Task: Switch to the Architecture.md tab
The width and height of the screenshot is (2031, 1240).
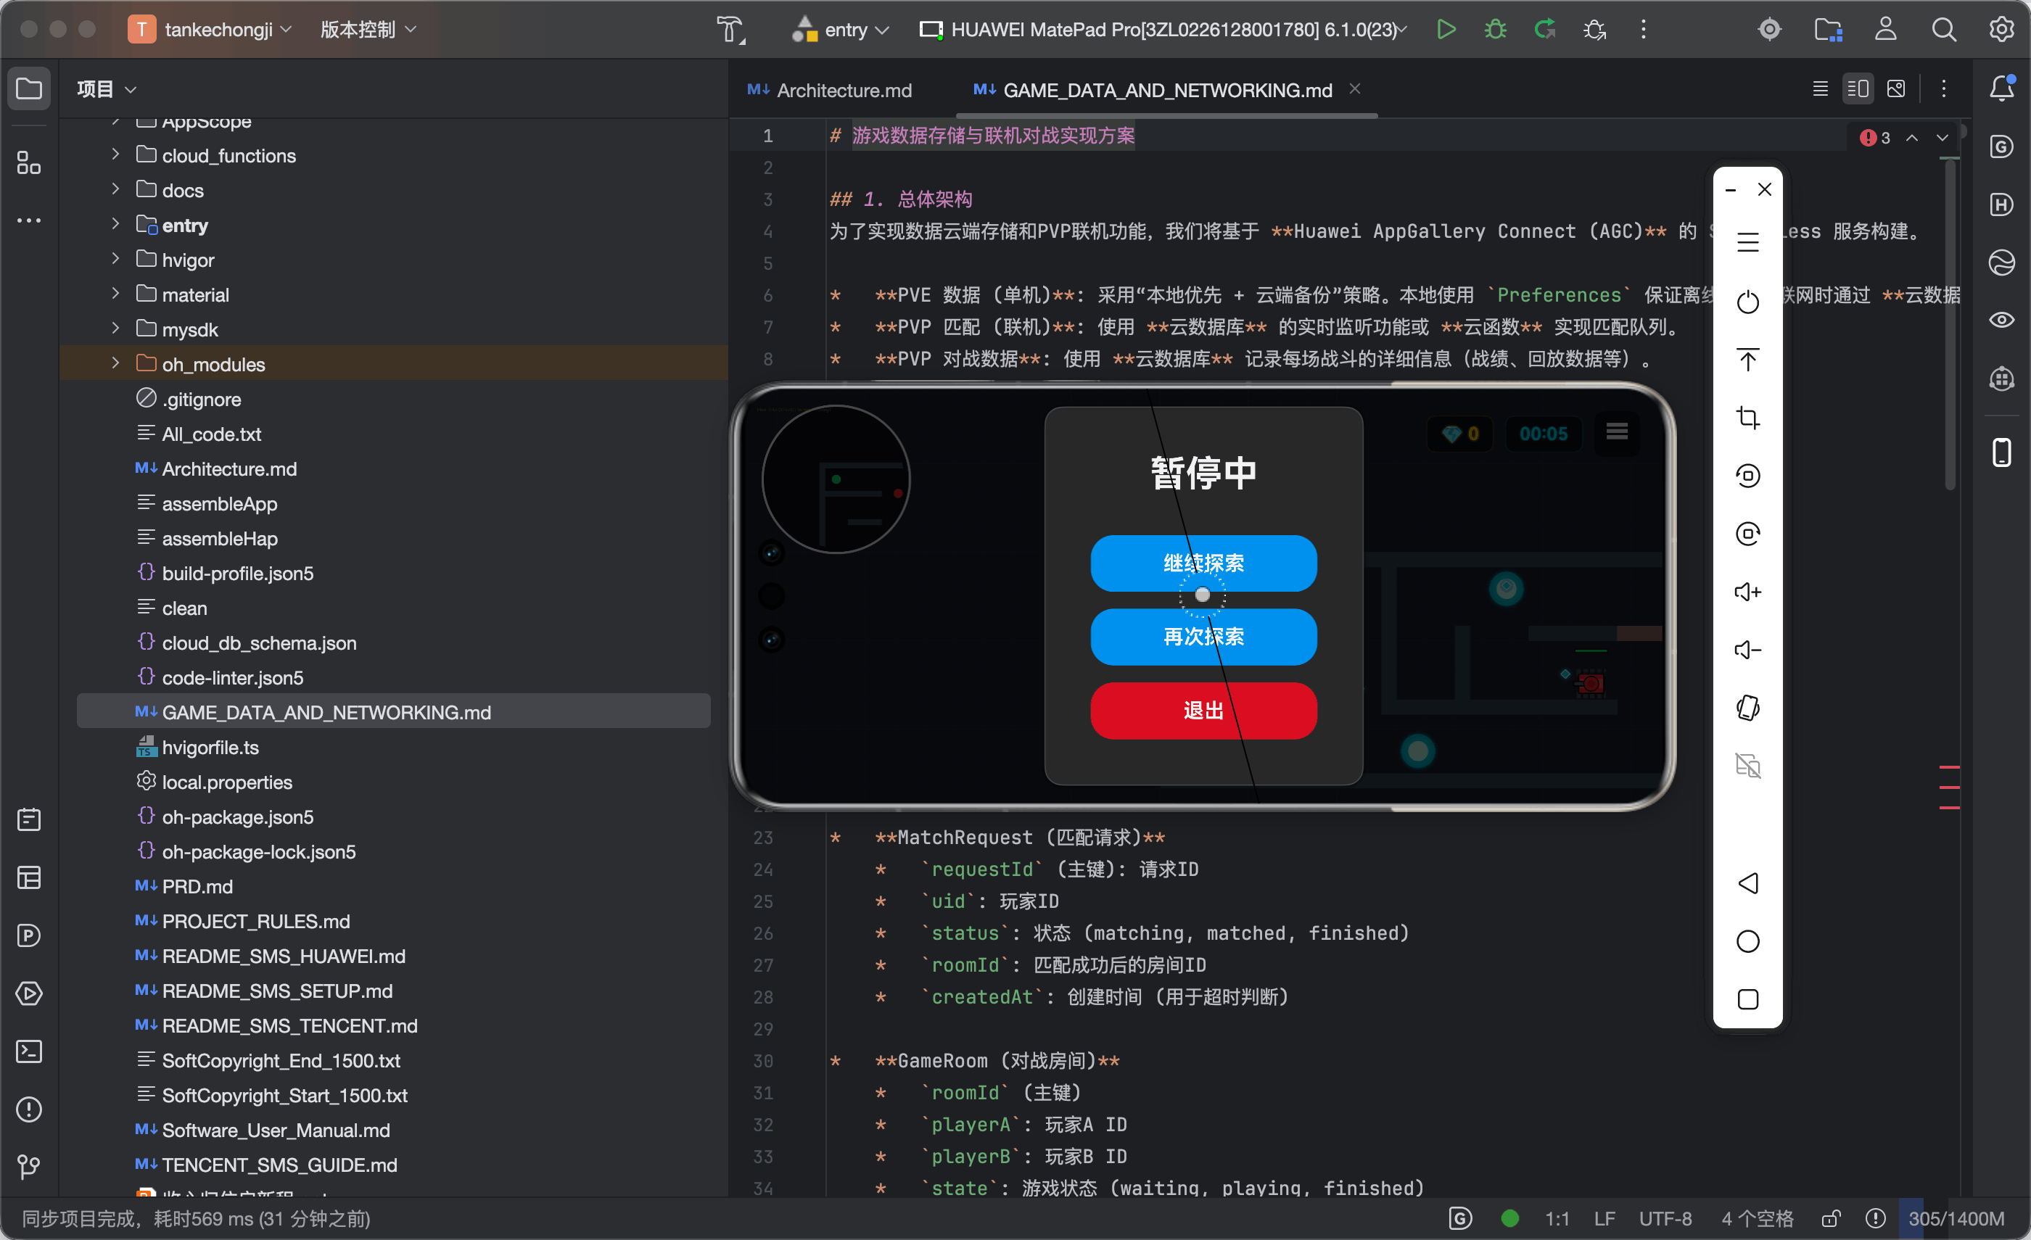Action: point(830,90)
